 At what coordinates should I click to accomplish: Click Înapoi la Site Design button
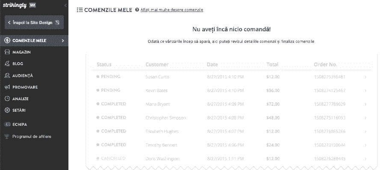(x=34, y=22)
